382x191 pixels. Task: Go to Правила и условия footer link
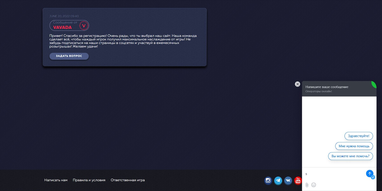(x=89, y=180)
